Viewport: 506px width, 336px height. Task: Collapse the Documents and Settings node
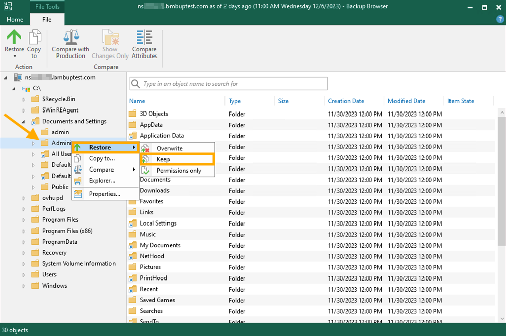pyautogui.click(x=22, y=121)
